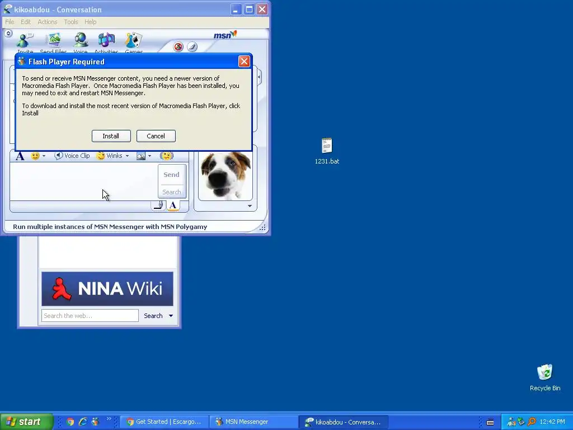Viewport: 573px width, 430px height.
Task: Switch to kikoabdou Conversation taskbar button
Action: click(343, 422)
